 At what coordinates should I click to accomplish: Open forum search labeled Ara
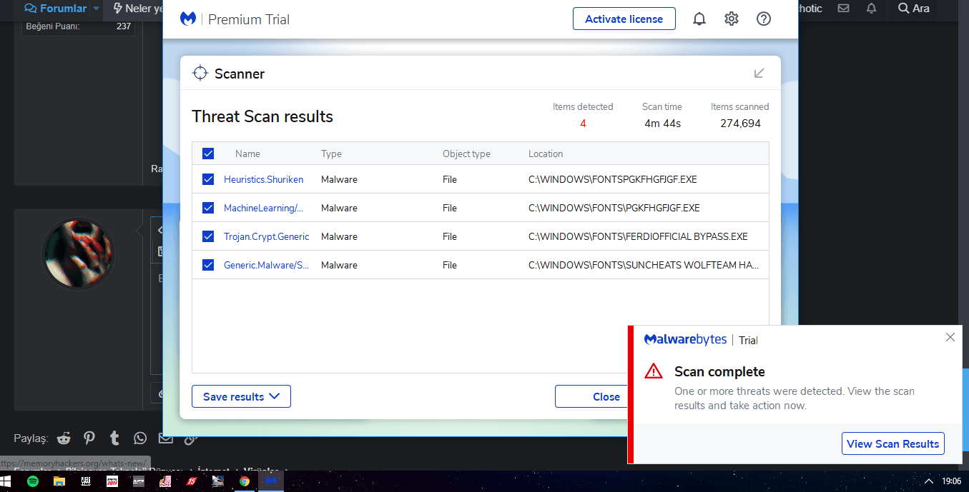point(914,9)
